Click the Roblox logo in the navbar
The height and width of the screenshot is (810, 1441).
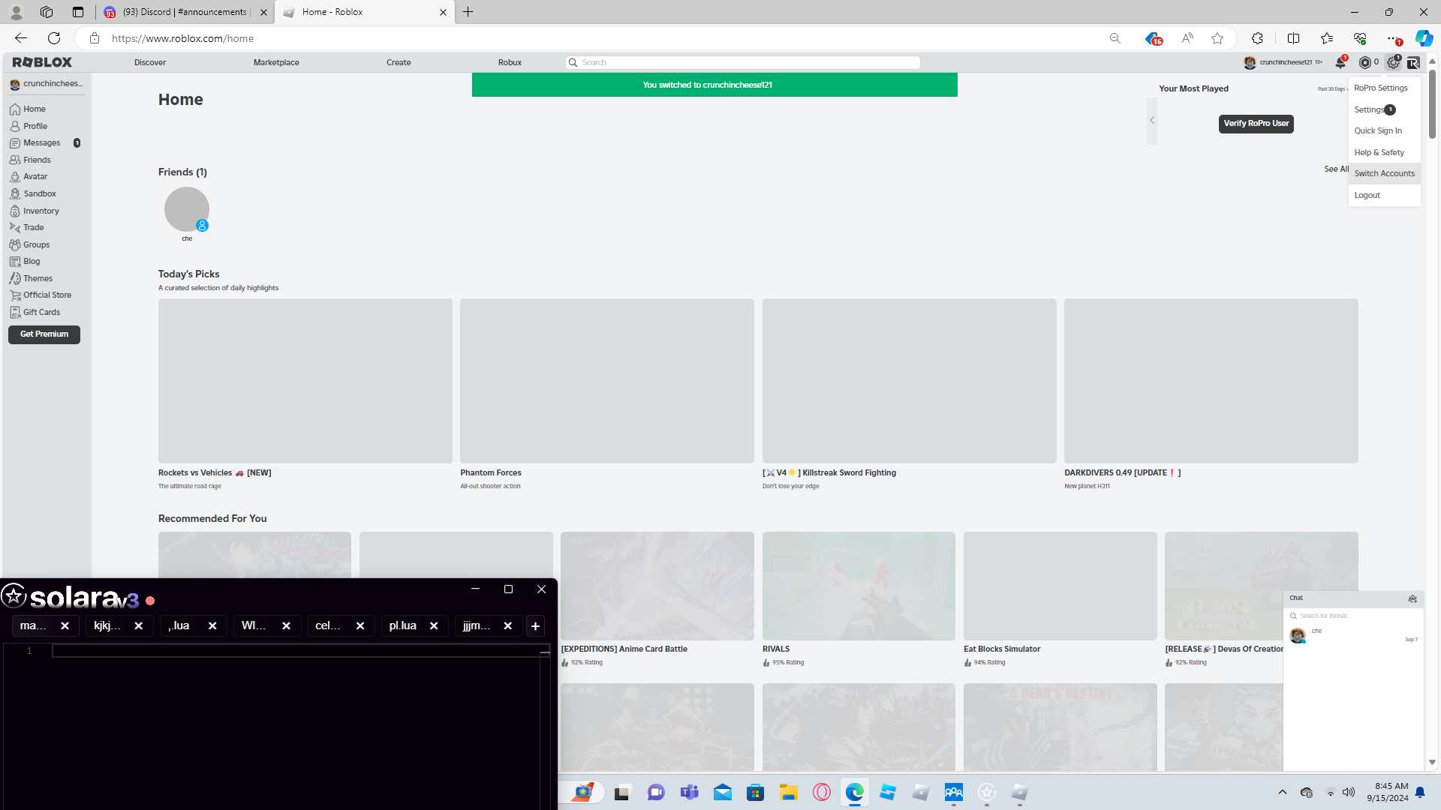click(43, 62)
